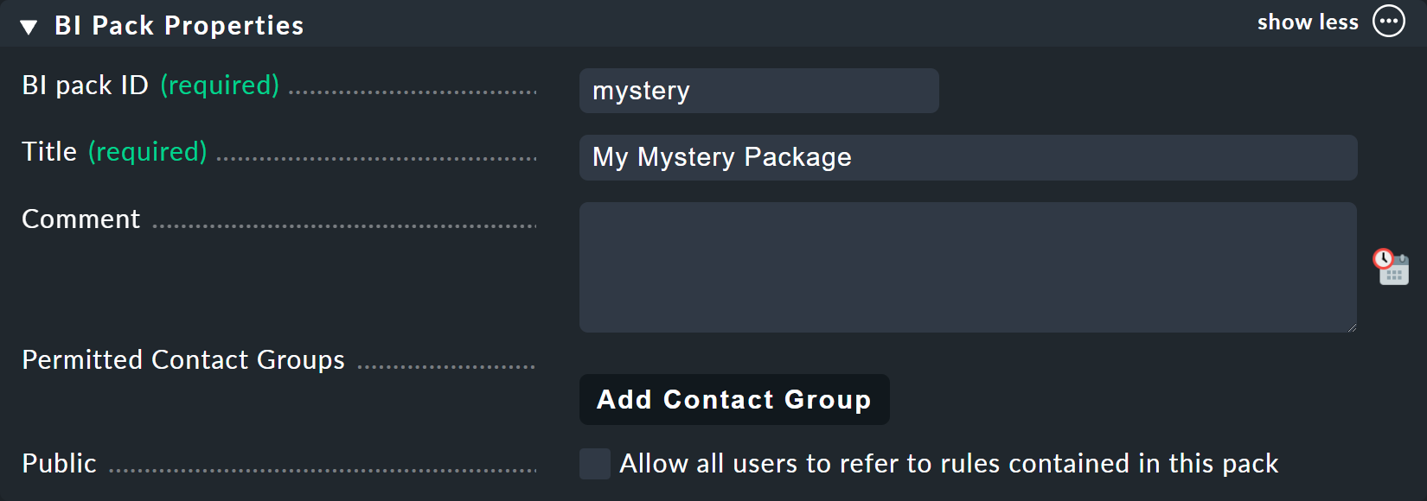Click the timestamp calendar icon beside Comment
1427x501 pixels.
click(x=1391, y=268)
